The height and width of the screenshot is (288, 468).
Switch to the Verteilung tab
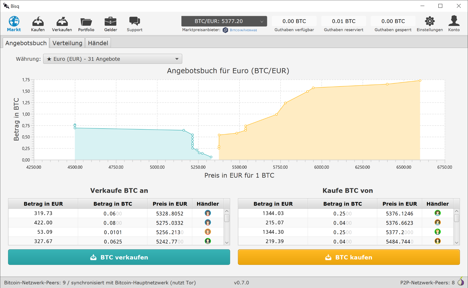[x=67, y=43]
